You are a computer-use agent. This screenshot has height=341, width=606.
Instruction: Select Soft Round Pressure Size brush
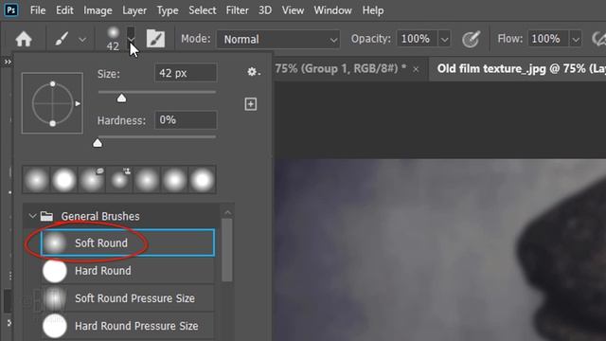click(x=128, y=298)
